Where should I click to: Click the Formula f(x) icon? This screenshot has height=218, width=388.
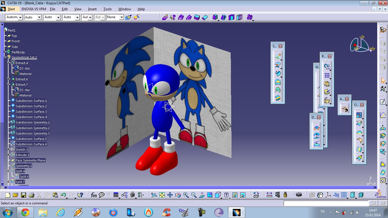pyautogui.click(x=93, y=195)
